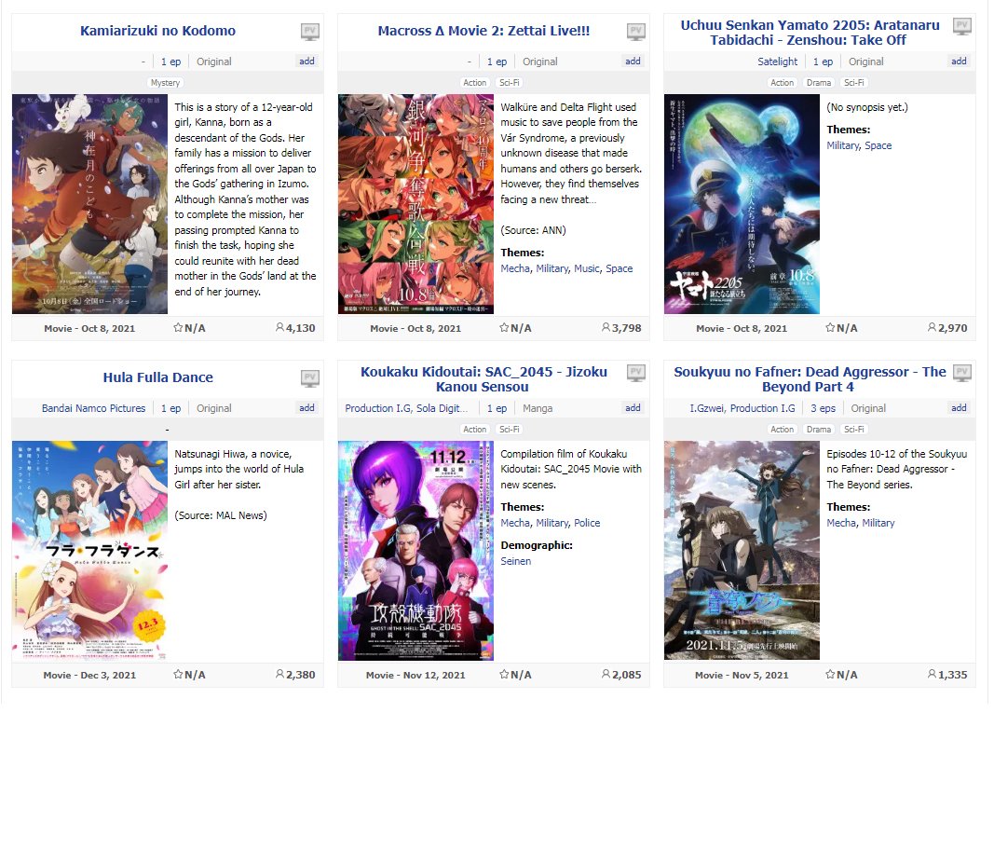The width and height of the screenshot is (994, 863).
Task: Select the Music theme under Macross
Action: (587, 268)
